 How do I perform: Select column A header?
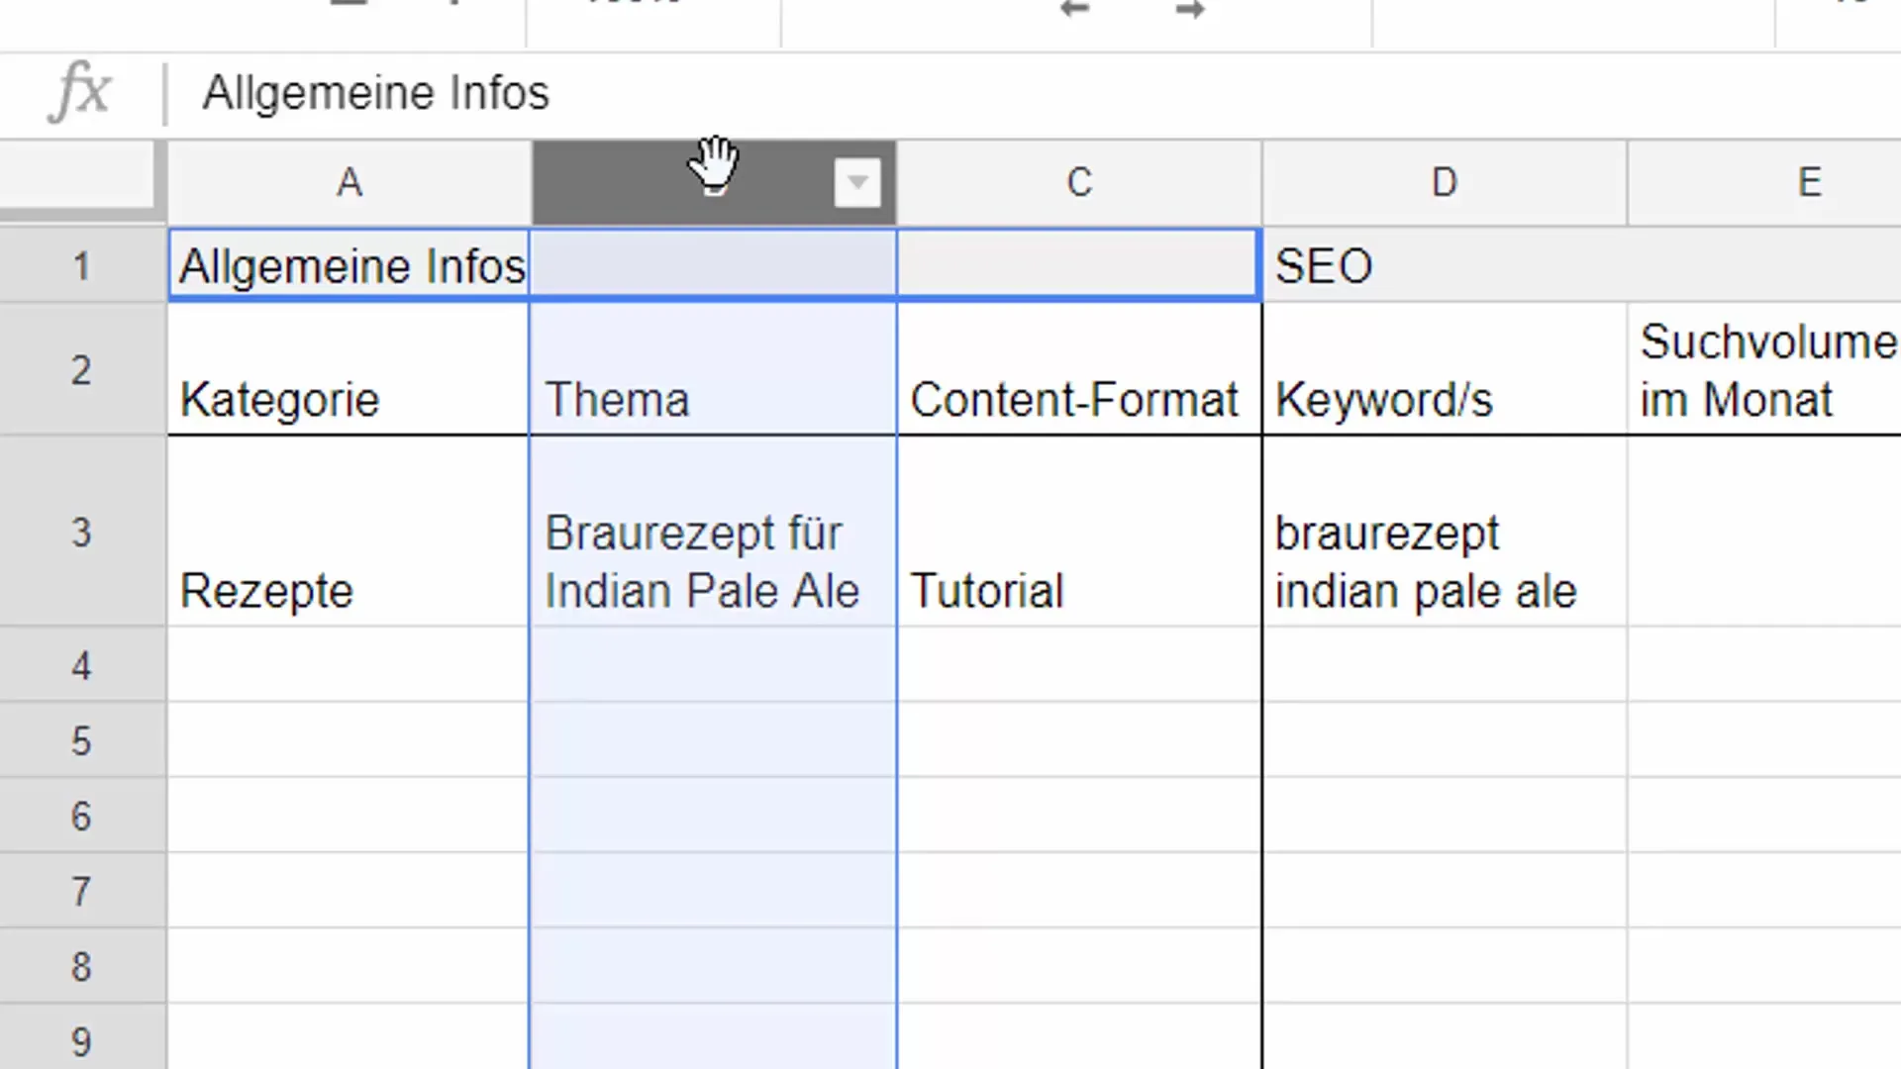tap(349, 183)
